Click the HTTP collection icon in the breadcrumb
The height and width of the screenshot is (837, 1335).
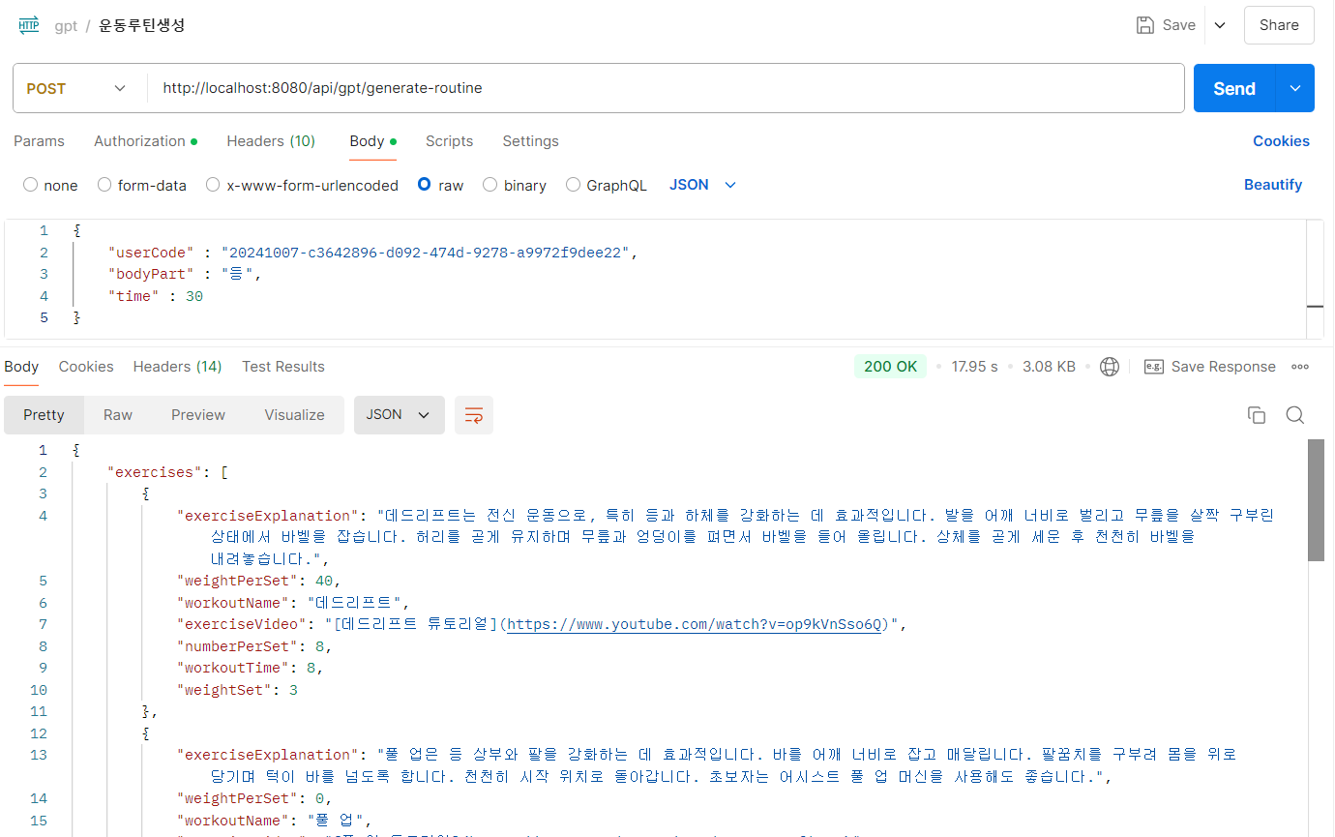27,24
